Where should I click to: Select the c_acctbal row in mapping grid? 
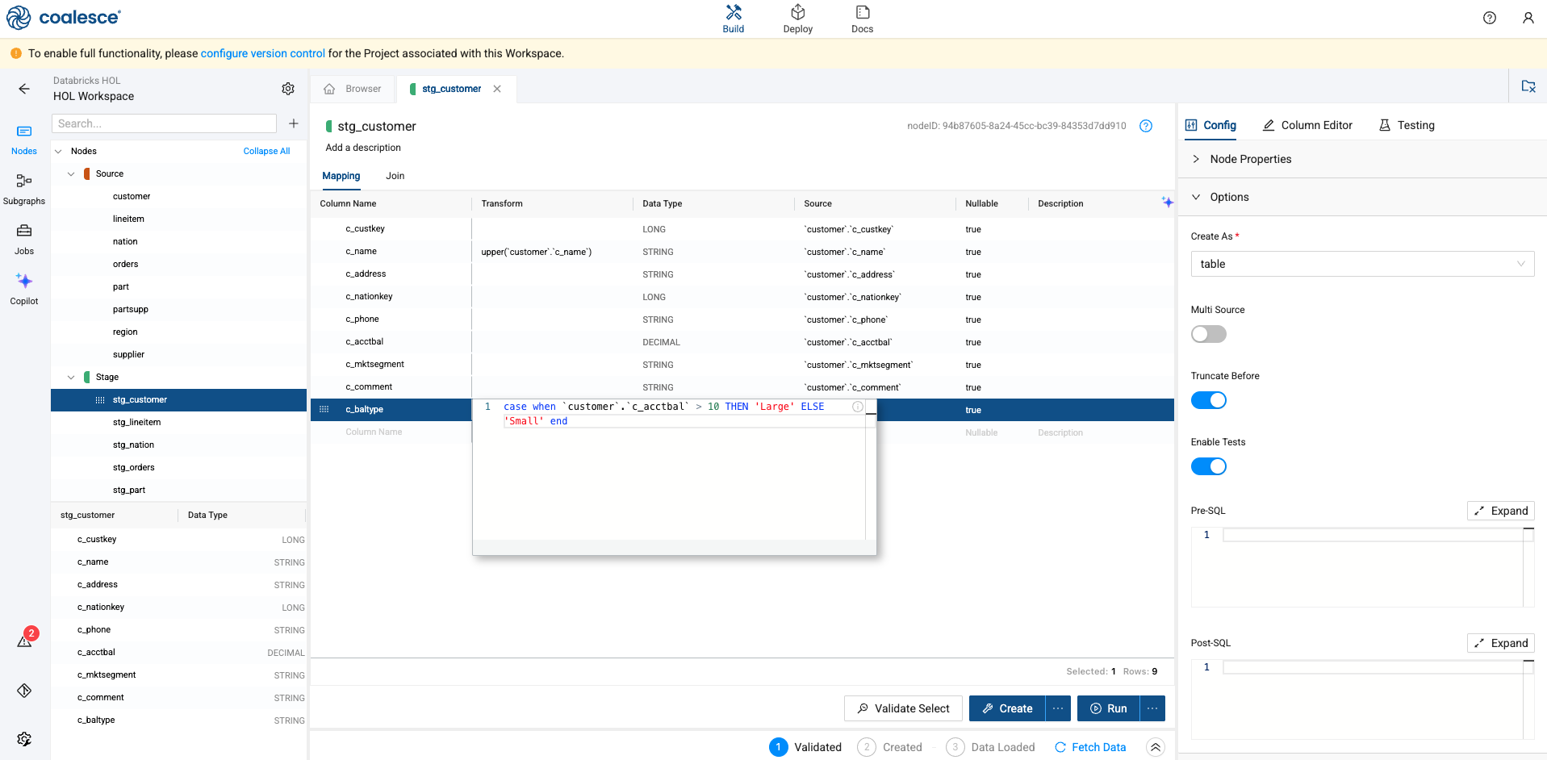point(742,342)
